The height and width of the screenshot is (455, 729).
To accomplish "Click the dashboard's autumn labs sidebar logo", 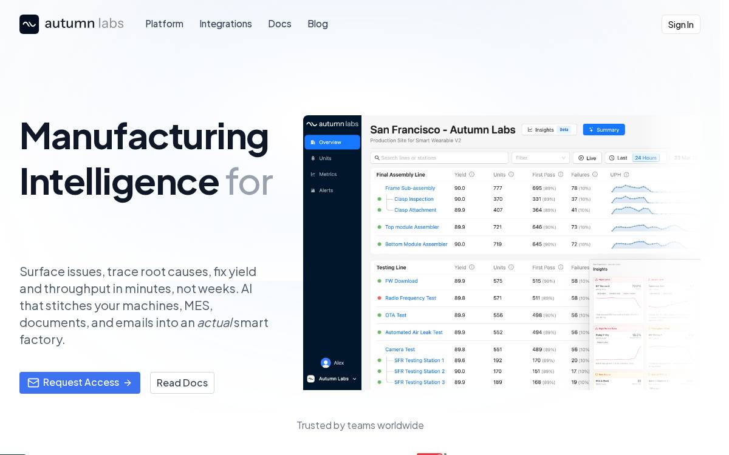I will pos(332,124).
